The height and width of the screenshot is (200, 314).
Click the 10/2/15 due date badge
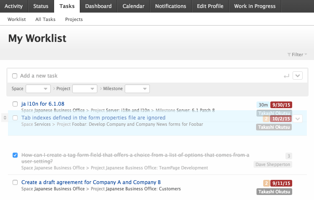tap(281, 119)
